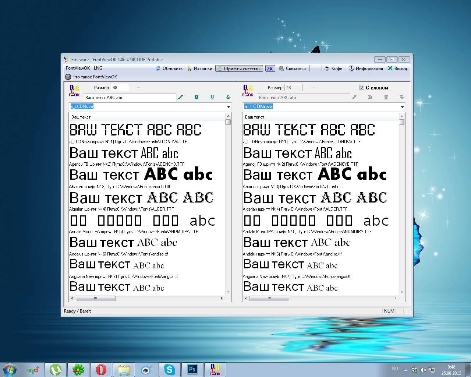Uncheck the С клоном checkbox
Image resolution: width=471 pixels, height=377 pixels.
[x=362, y=88]
